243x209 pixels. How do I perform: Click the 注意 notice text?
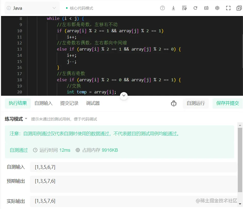tap(94, 133)
